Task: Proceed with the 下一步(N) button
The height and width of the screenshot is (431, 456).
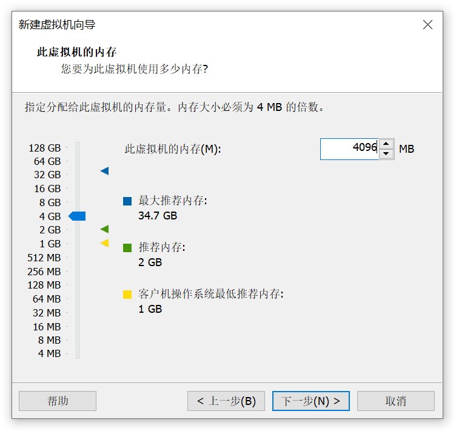Action: (x=311, y=401)
